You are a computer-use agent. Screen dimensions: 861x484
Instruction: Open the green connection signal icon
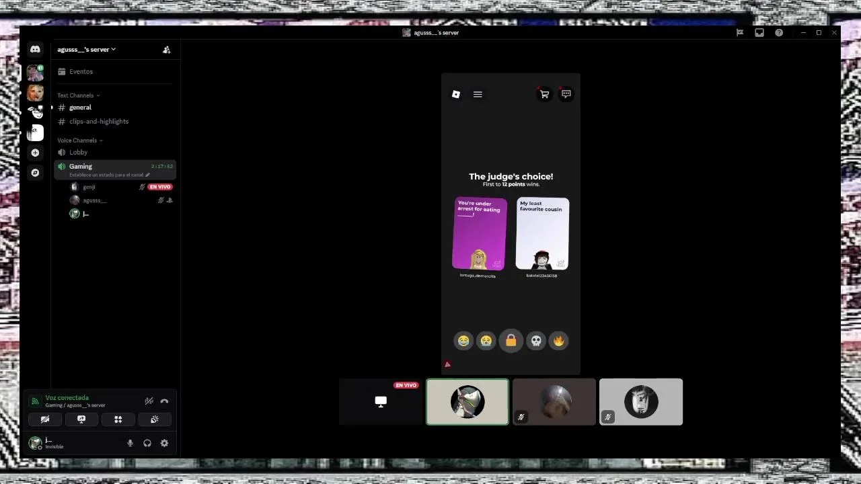(x=35, y=401)
